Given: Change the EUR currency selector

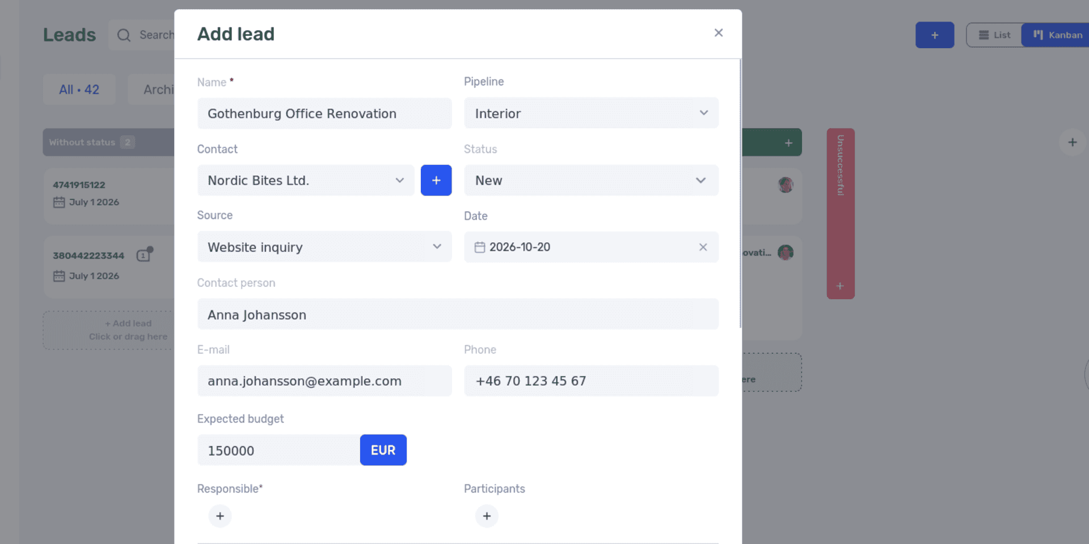Looking at the screenshot, I should coord(383,450).
